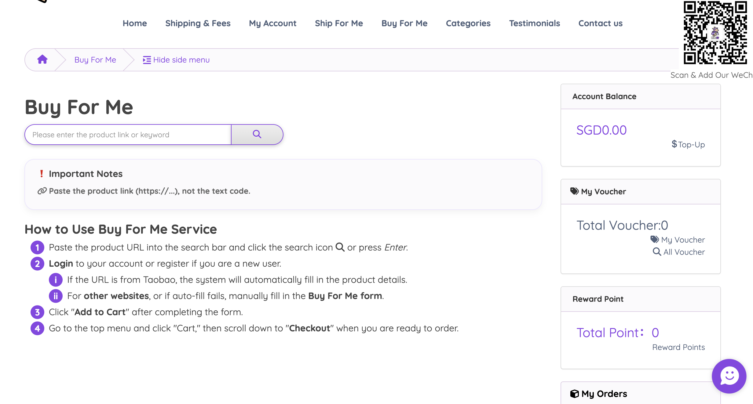Click the Top-Up dollar link
Viewport: 753px width, 404px height.
688,144
